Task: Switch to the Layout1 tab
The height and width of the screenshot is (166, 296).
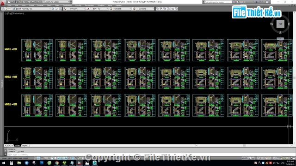Action: pyautogui.click(x=25, y=146)
